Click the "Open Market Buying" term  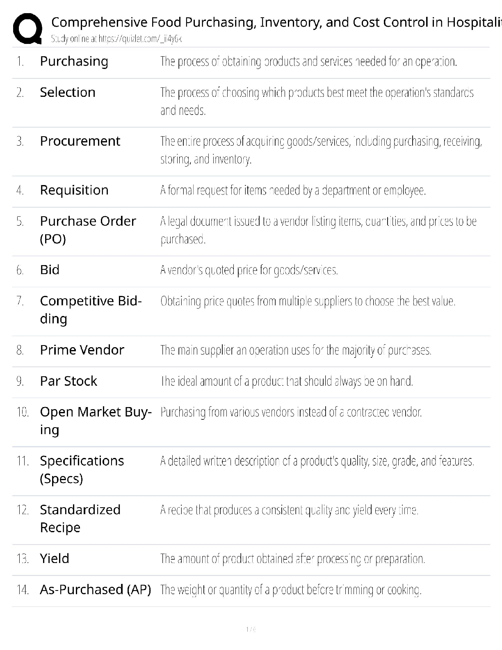[x=96, y=421]
